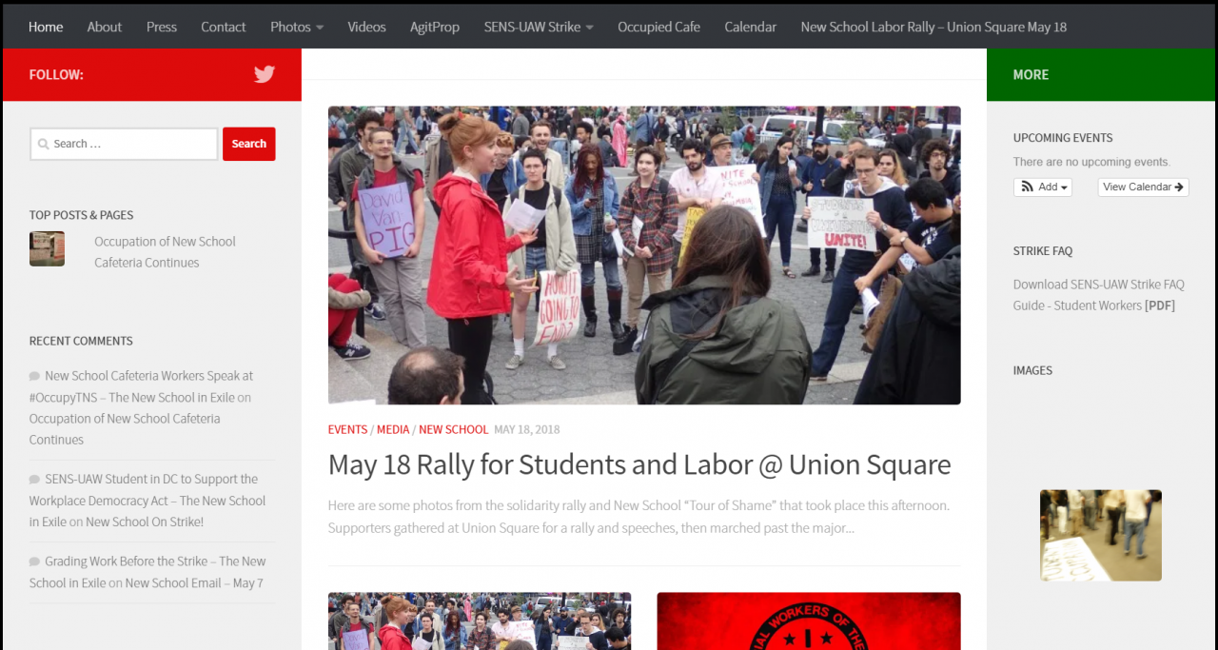Open the Add calendar dropdown

click(x=1043, y=187)
